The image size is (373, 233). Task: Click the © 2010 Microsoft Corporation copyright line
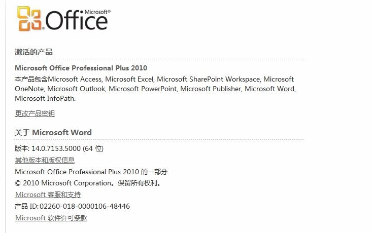point(88,183)
